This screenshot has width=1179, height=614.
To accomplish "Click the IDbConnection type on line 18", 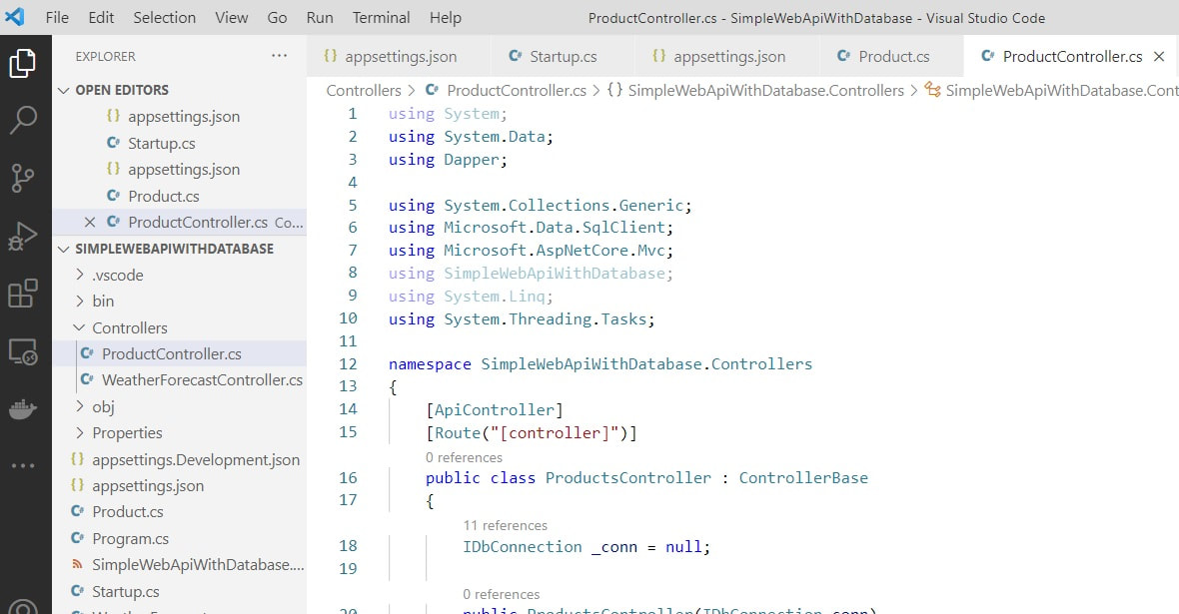I will 523,547.
